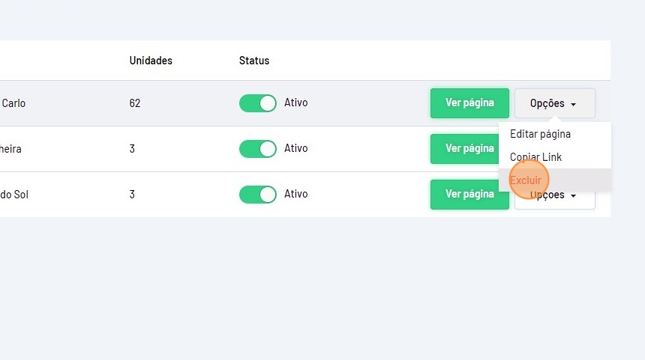
Task: Click the caret arrow on the 'do Sol' Opções button
Action: tap(574, 196)
